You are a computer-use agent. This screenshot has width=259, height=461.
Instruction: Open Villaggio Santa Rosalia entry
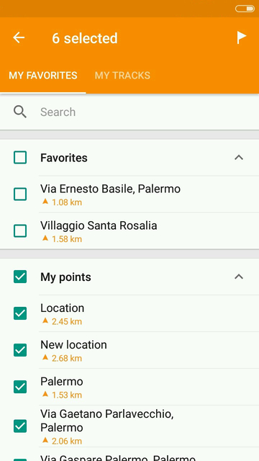(149, 230)
